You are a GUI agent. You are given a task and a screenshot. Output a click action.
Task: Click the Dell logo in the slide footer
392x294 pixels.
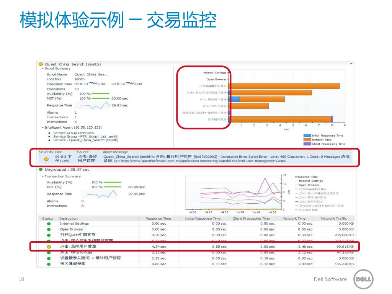[364, 279]
